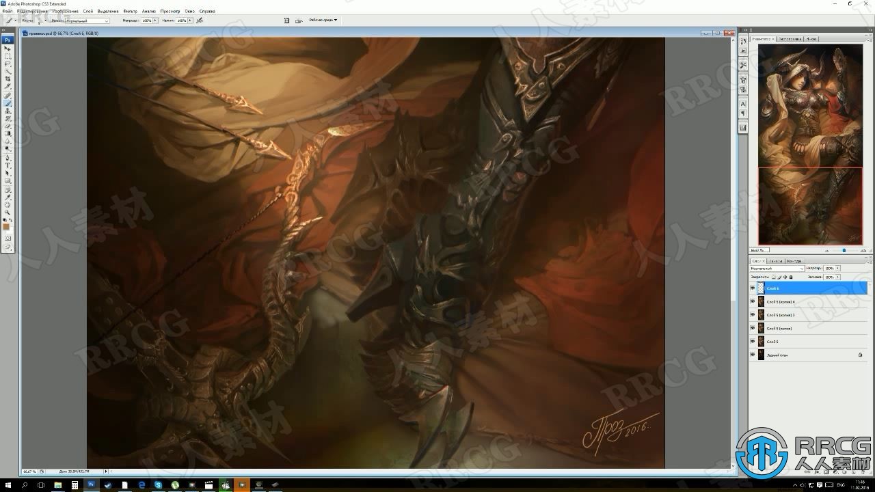The width and height of the screenshot is (875, 492).
Task: Select the Clone Stamp tool
Action: point(8,110)
